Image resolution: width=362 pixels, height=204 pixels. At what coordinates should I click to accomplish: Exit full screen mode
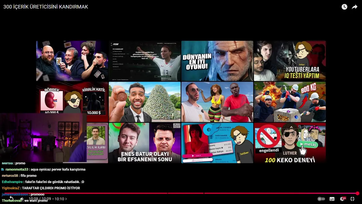click(x=352, y=199)
